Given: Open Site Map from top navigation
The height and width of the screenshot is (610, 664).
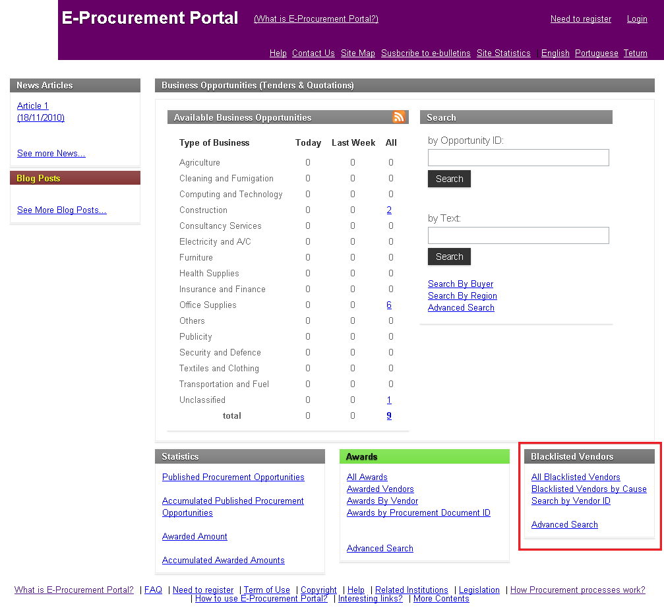Looking at the screenshot, I should 357,53.
